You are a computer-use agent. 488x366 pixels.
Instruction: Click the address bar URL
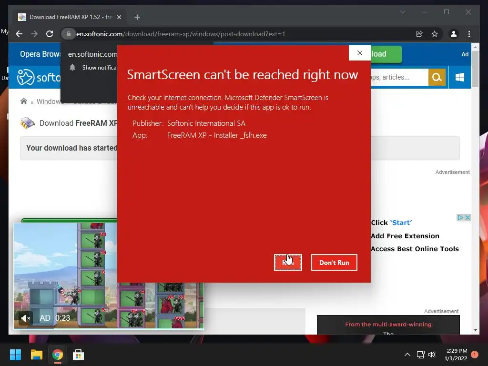click(181, 34)
